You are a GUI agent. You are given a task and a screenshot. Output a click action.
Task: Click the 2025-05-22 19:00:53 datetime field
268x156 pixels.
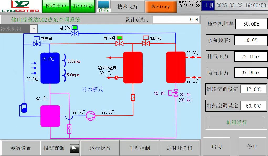click(x=241, y=5)
